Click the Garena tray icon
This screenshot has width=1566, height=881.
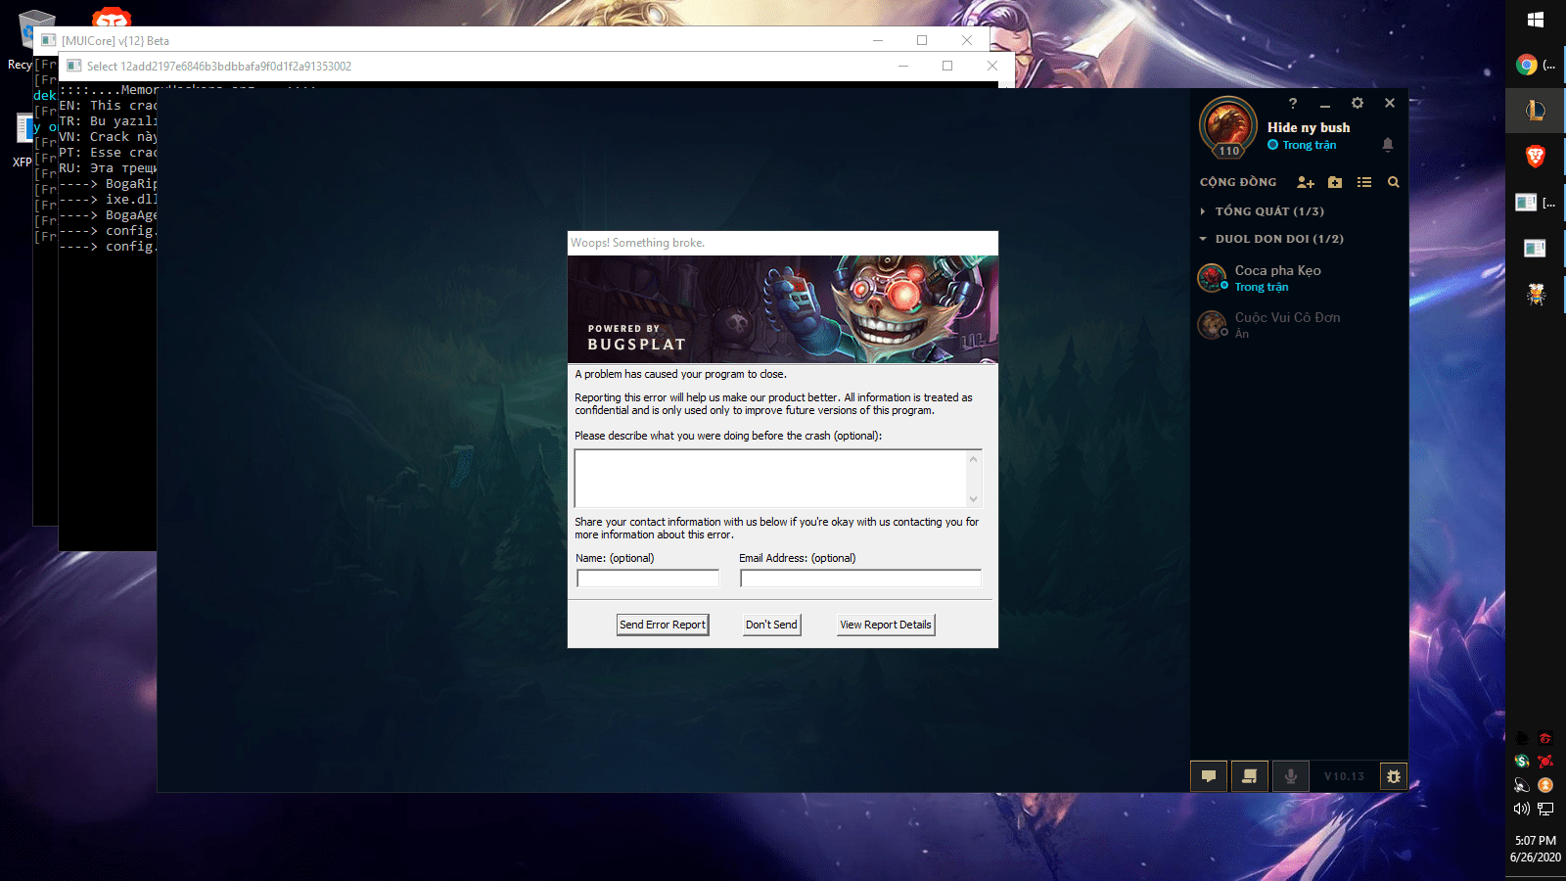[x=1545, y=738]
